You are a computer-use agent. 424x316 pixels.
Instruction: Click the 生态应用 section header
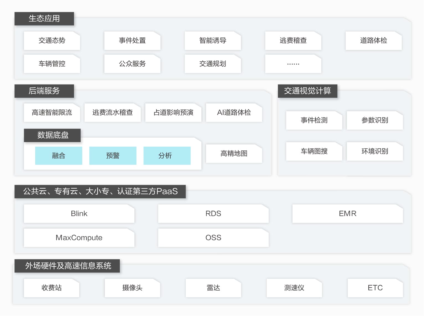(44, 19)
